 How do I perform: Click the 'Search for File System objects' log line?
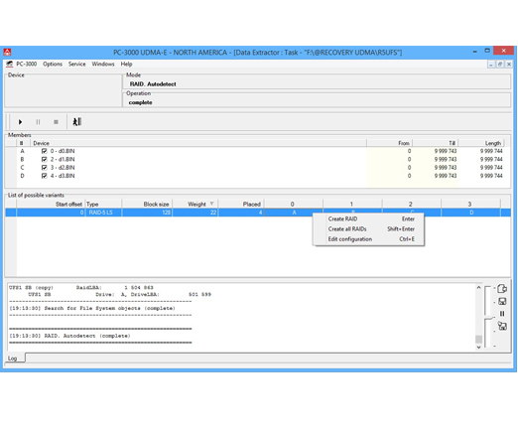92,308
